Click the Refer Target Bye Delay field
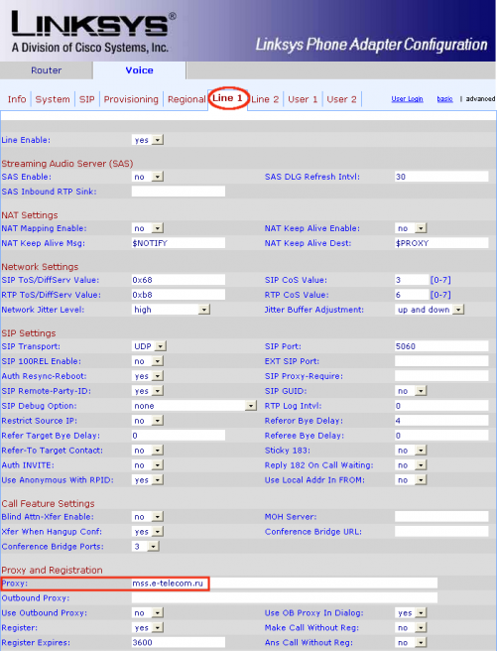Viewport: 497px width, 651px height. [179, 436]
